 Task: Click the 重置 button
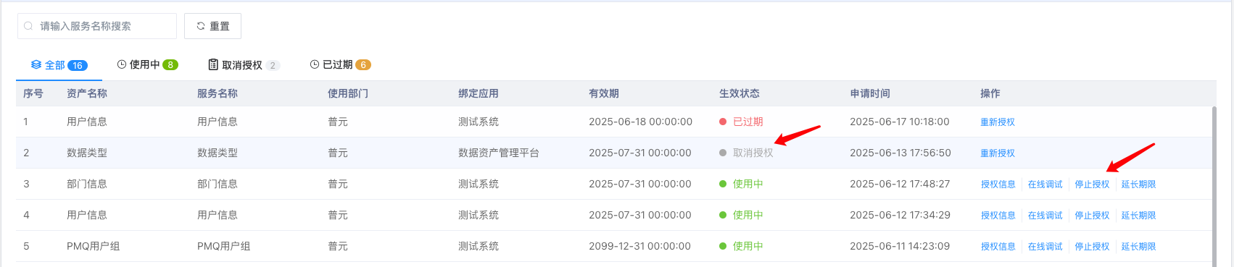[212, 26]
